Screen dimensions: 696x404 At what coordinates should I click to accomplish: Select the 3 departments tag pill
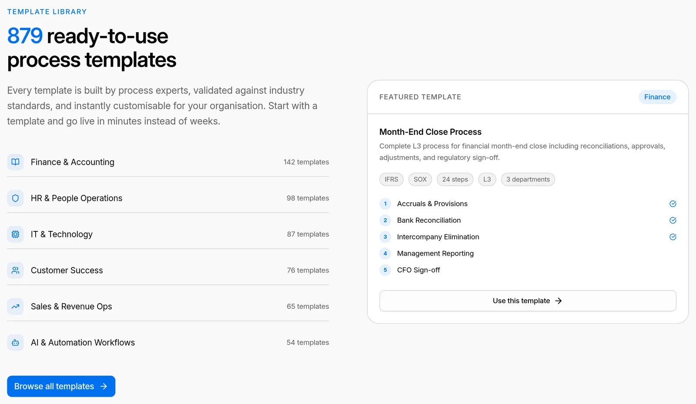tap(528, 179)
